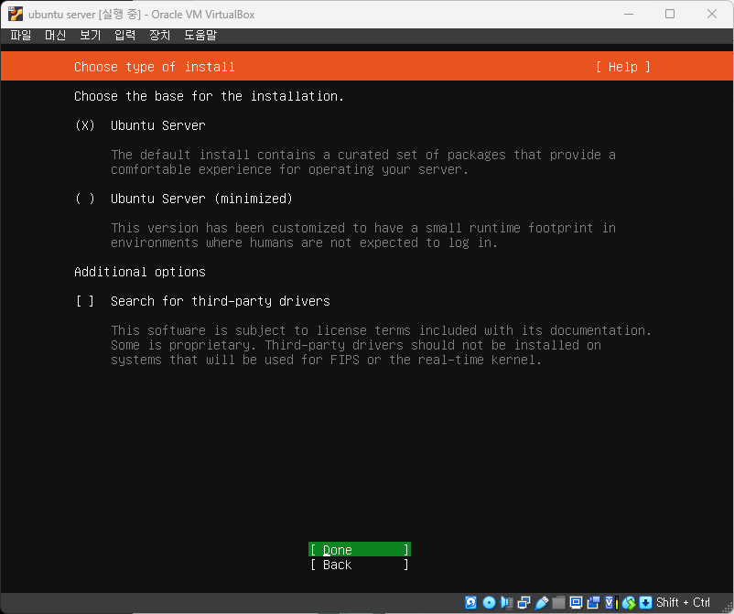
Task: Click the keyboard capture arrow icon
Action: click(x=645, y=603)
